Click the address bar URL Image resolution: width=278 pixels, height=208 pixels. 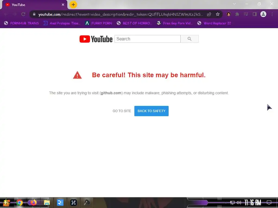(121, 14)
